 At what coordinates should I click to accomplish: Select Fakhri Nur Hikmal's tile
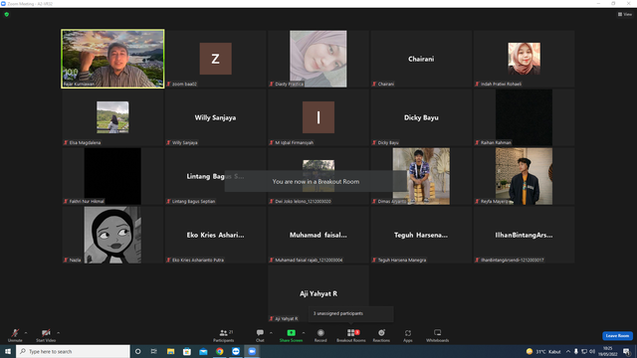click(112, 176)
